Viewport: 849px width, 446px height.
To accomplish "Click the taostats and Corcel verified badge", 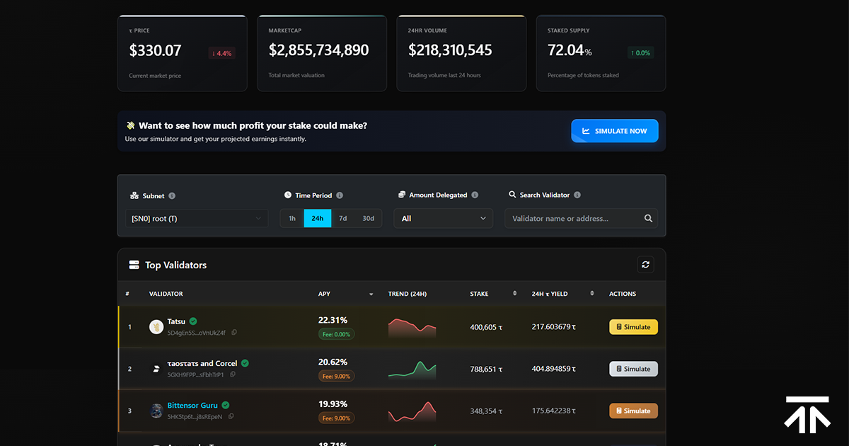I will pyautogui.click(x=246, y=363).
